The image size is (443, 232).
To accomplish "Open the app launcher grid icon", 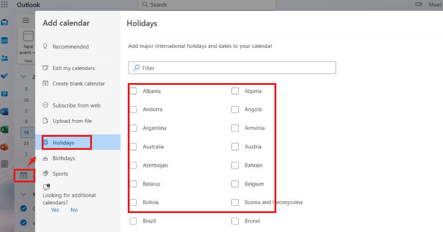I will [x=5, y=5].
